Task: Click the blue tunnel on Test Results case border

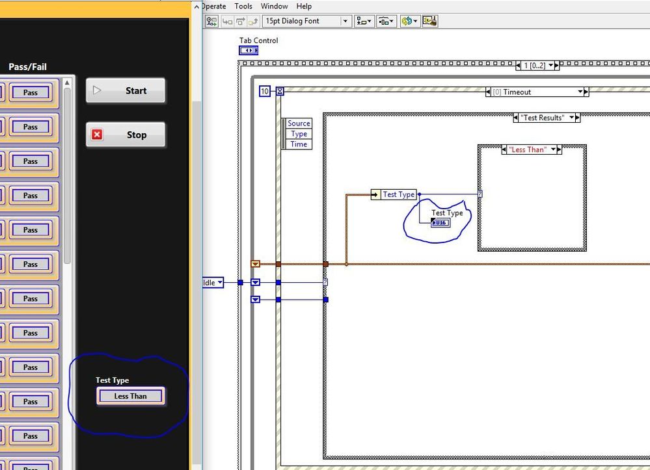Action: pos(325,300)
